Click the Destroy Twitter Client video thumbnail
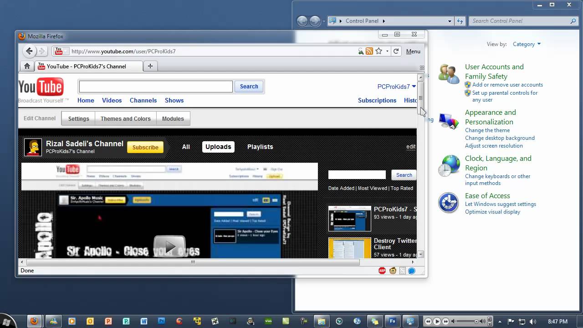This screenshot has width=583, height=328. (x=350, y=248)
